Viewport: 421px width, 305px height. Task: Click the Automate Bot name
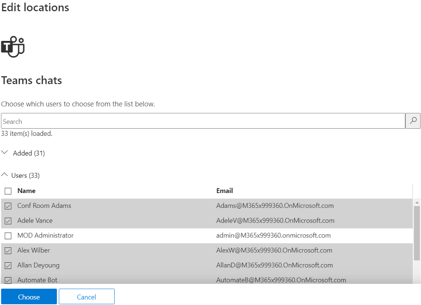[37, 280]
